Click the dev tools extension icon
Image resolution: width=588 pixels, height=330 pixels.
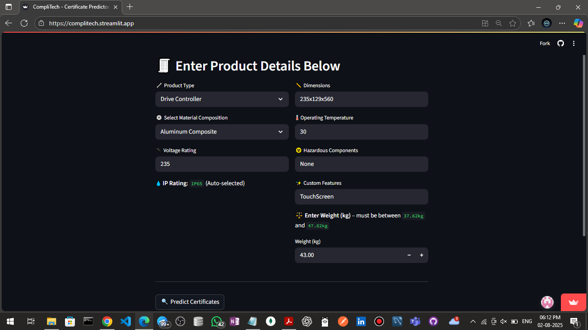(x=547, y=23)
